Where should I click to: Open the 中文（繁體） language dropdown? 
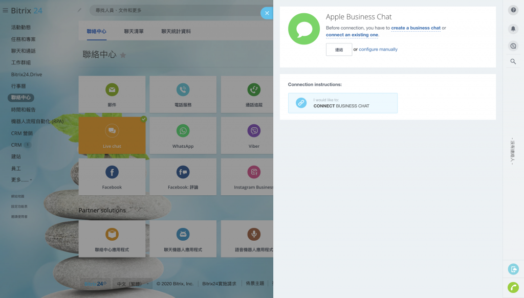tap(132, 284)
